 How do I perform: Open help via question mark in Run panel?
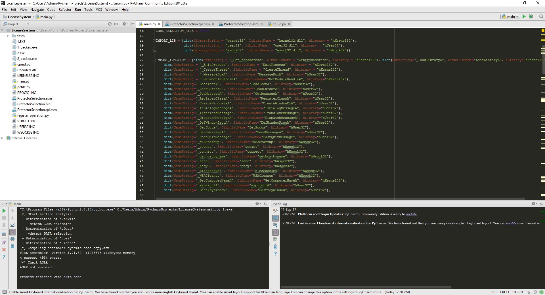click(x=4, y=257)
